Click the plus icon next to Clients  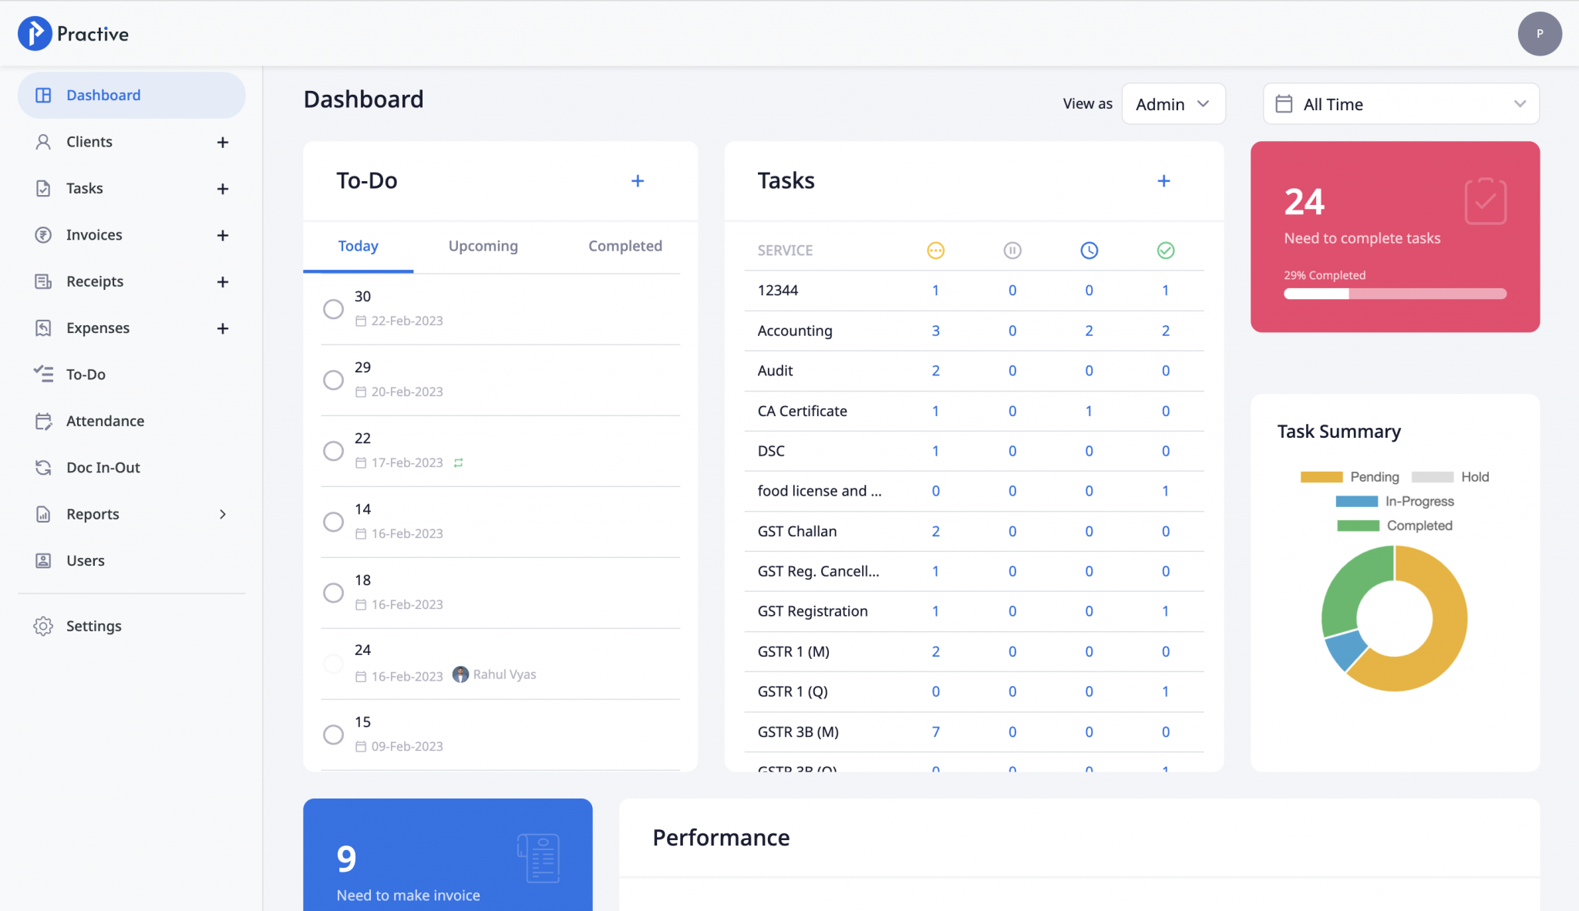[x=223, y=143]
